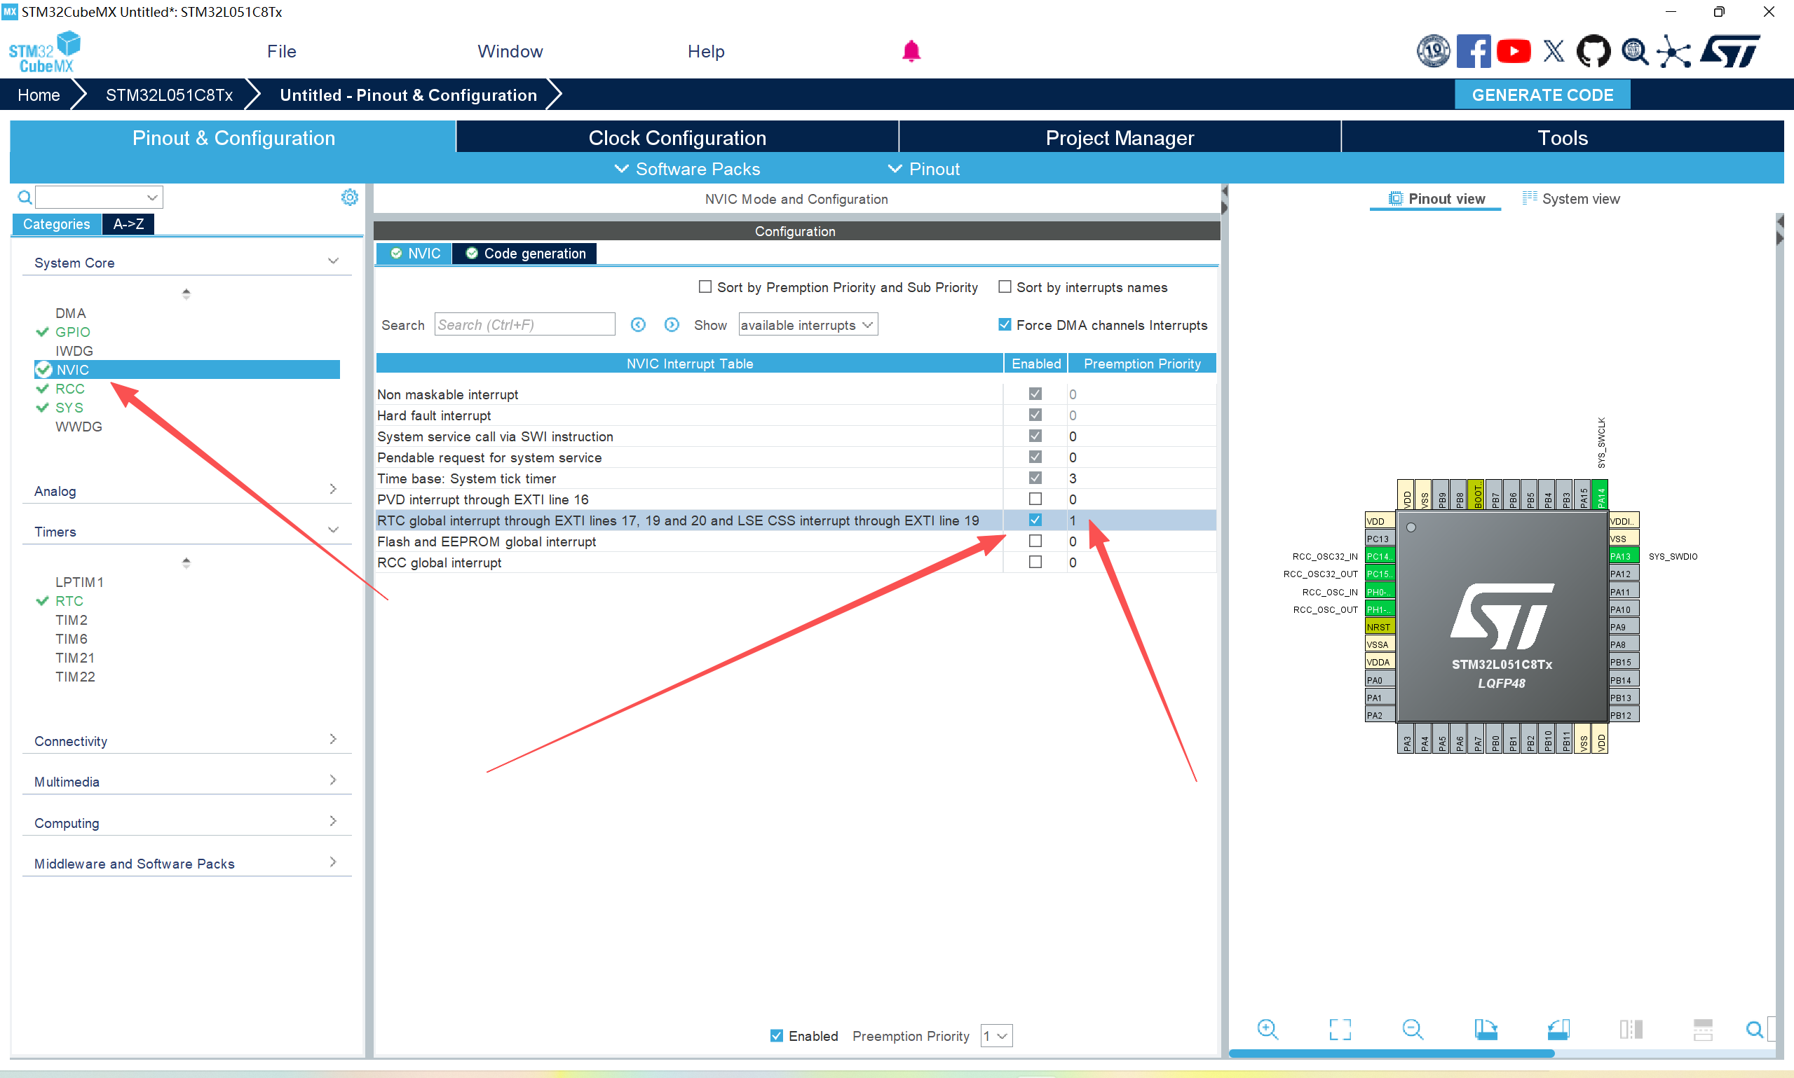Toggle the bottom Enabled checkbox

776,1035
